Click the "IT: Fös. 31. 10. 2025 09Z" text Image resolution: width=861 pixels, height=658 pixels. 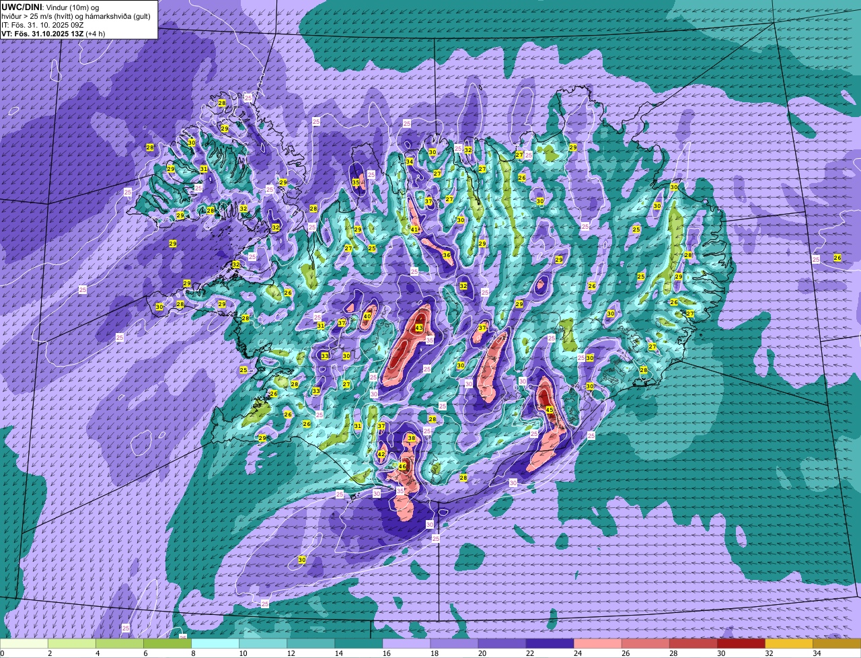pyautogui.click(x=43, y=25)
